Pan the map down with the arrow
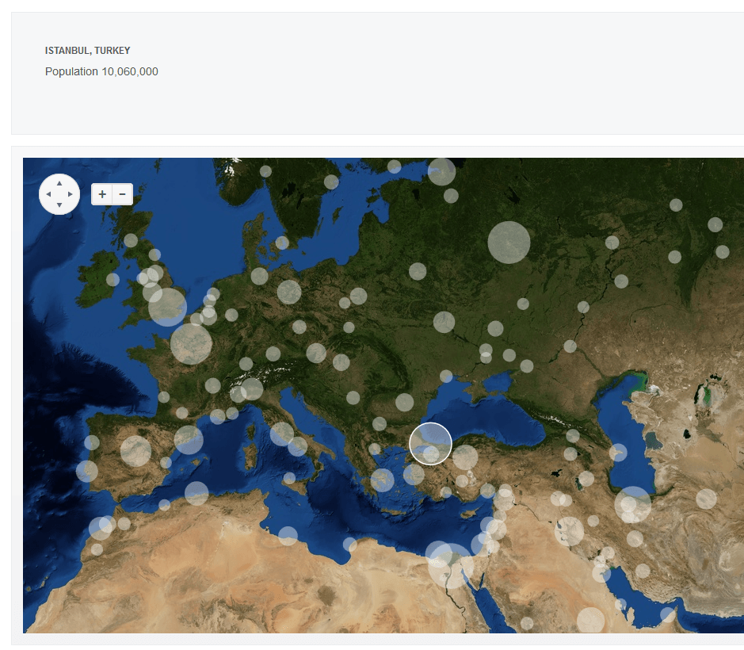The image size is (744, 650). [59, 205]
